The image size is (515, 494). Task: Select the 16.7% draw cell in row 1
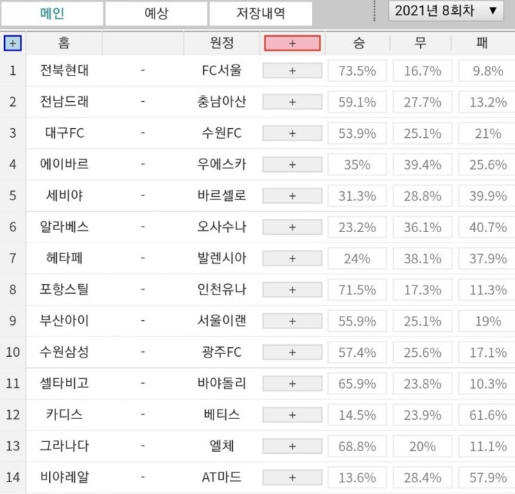(423, 71)
